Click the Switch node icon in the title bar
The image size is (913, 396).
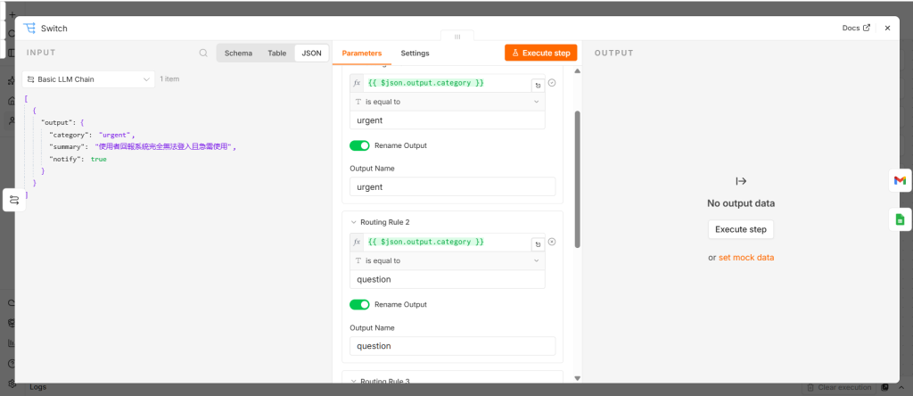point(29,28)
